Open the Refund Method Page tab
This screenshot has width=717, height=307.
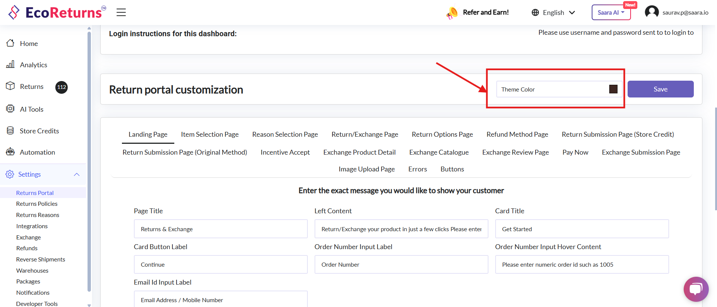point(517,134)
